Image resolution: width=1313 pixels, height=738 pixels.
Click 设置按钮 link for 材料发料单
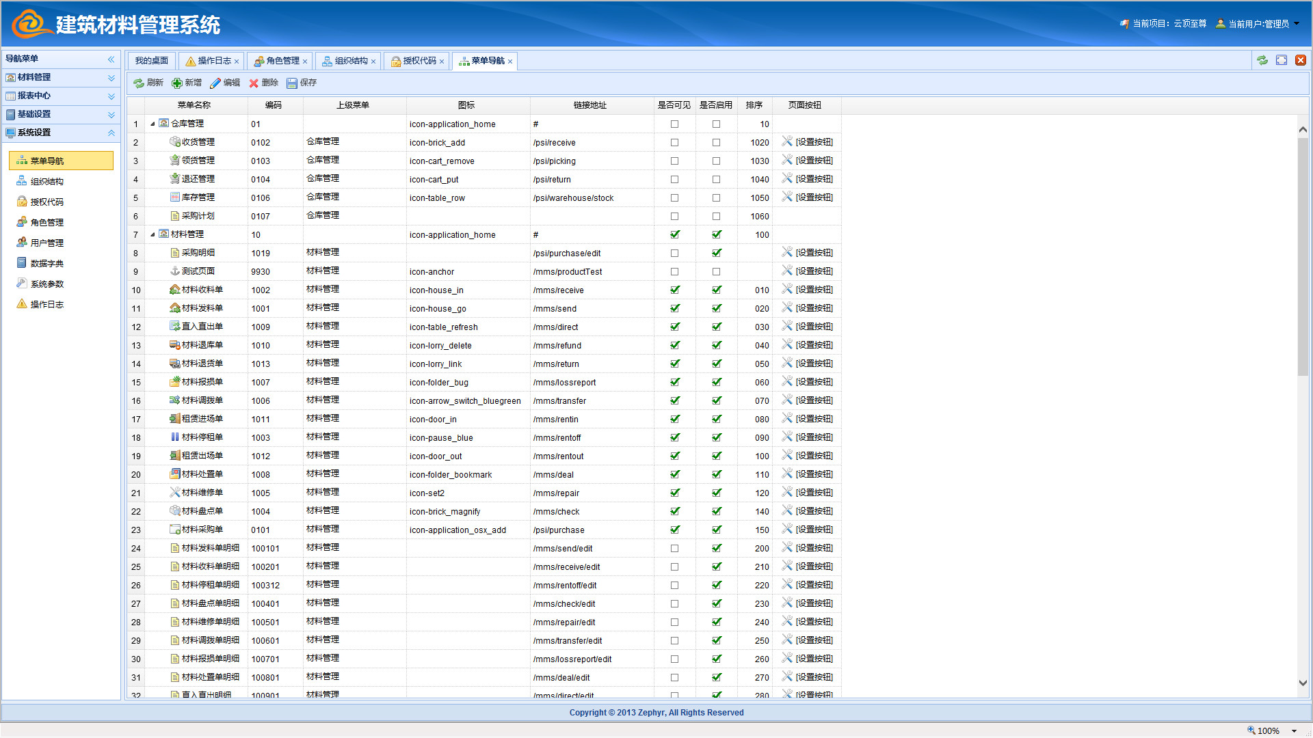tap(814, 308)
